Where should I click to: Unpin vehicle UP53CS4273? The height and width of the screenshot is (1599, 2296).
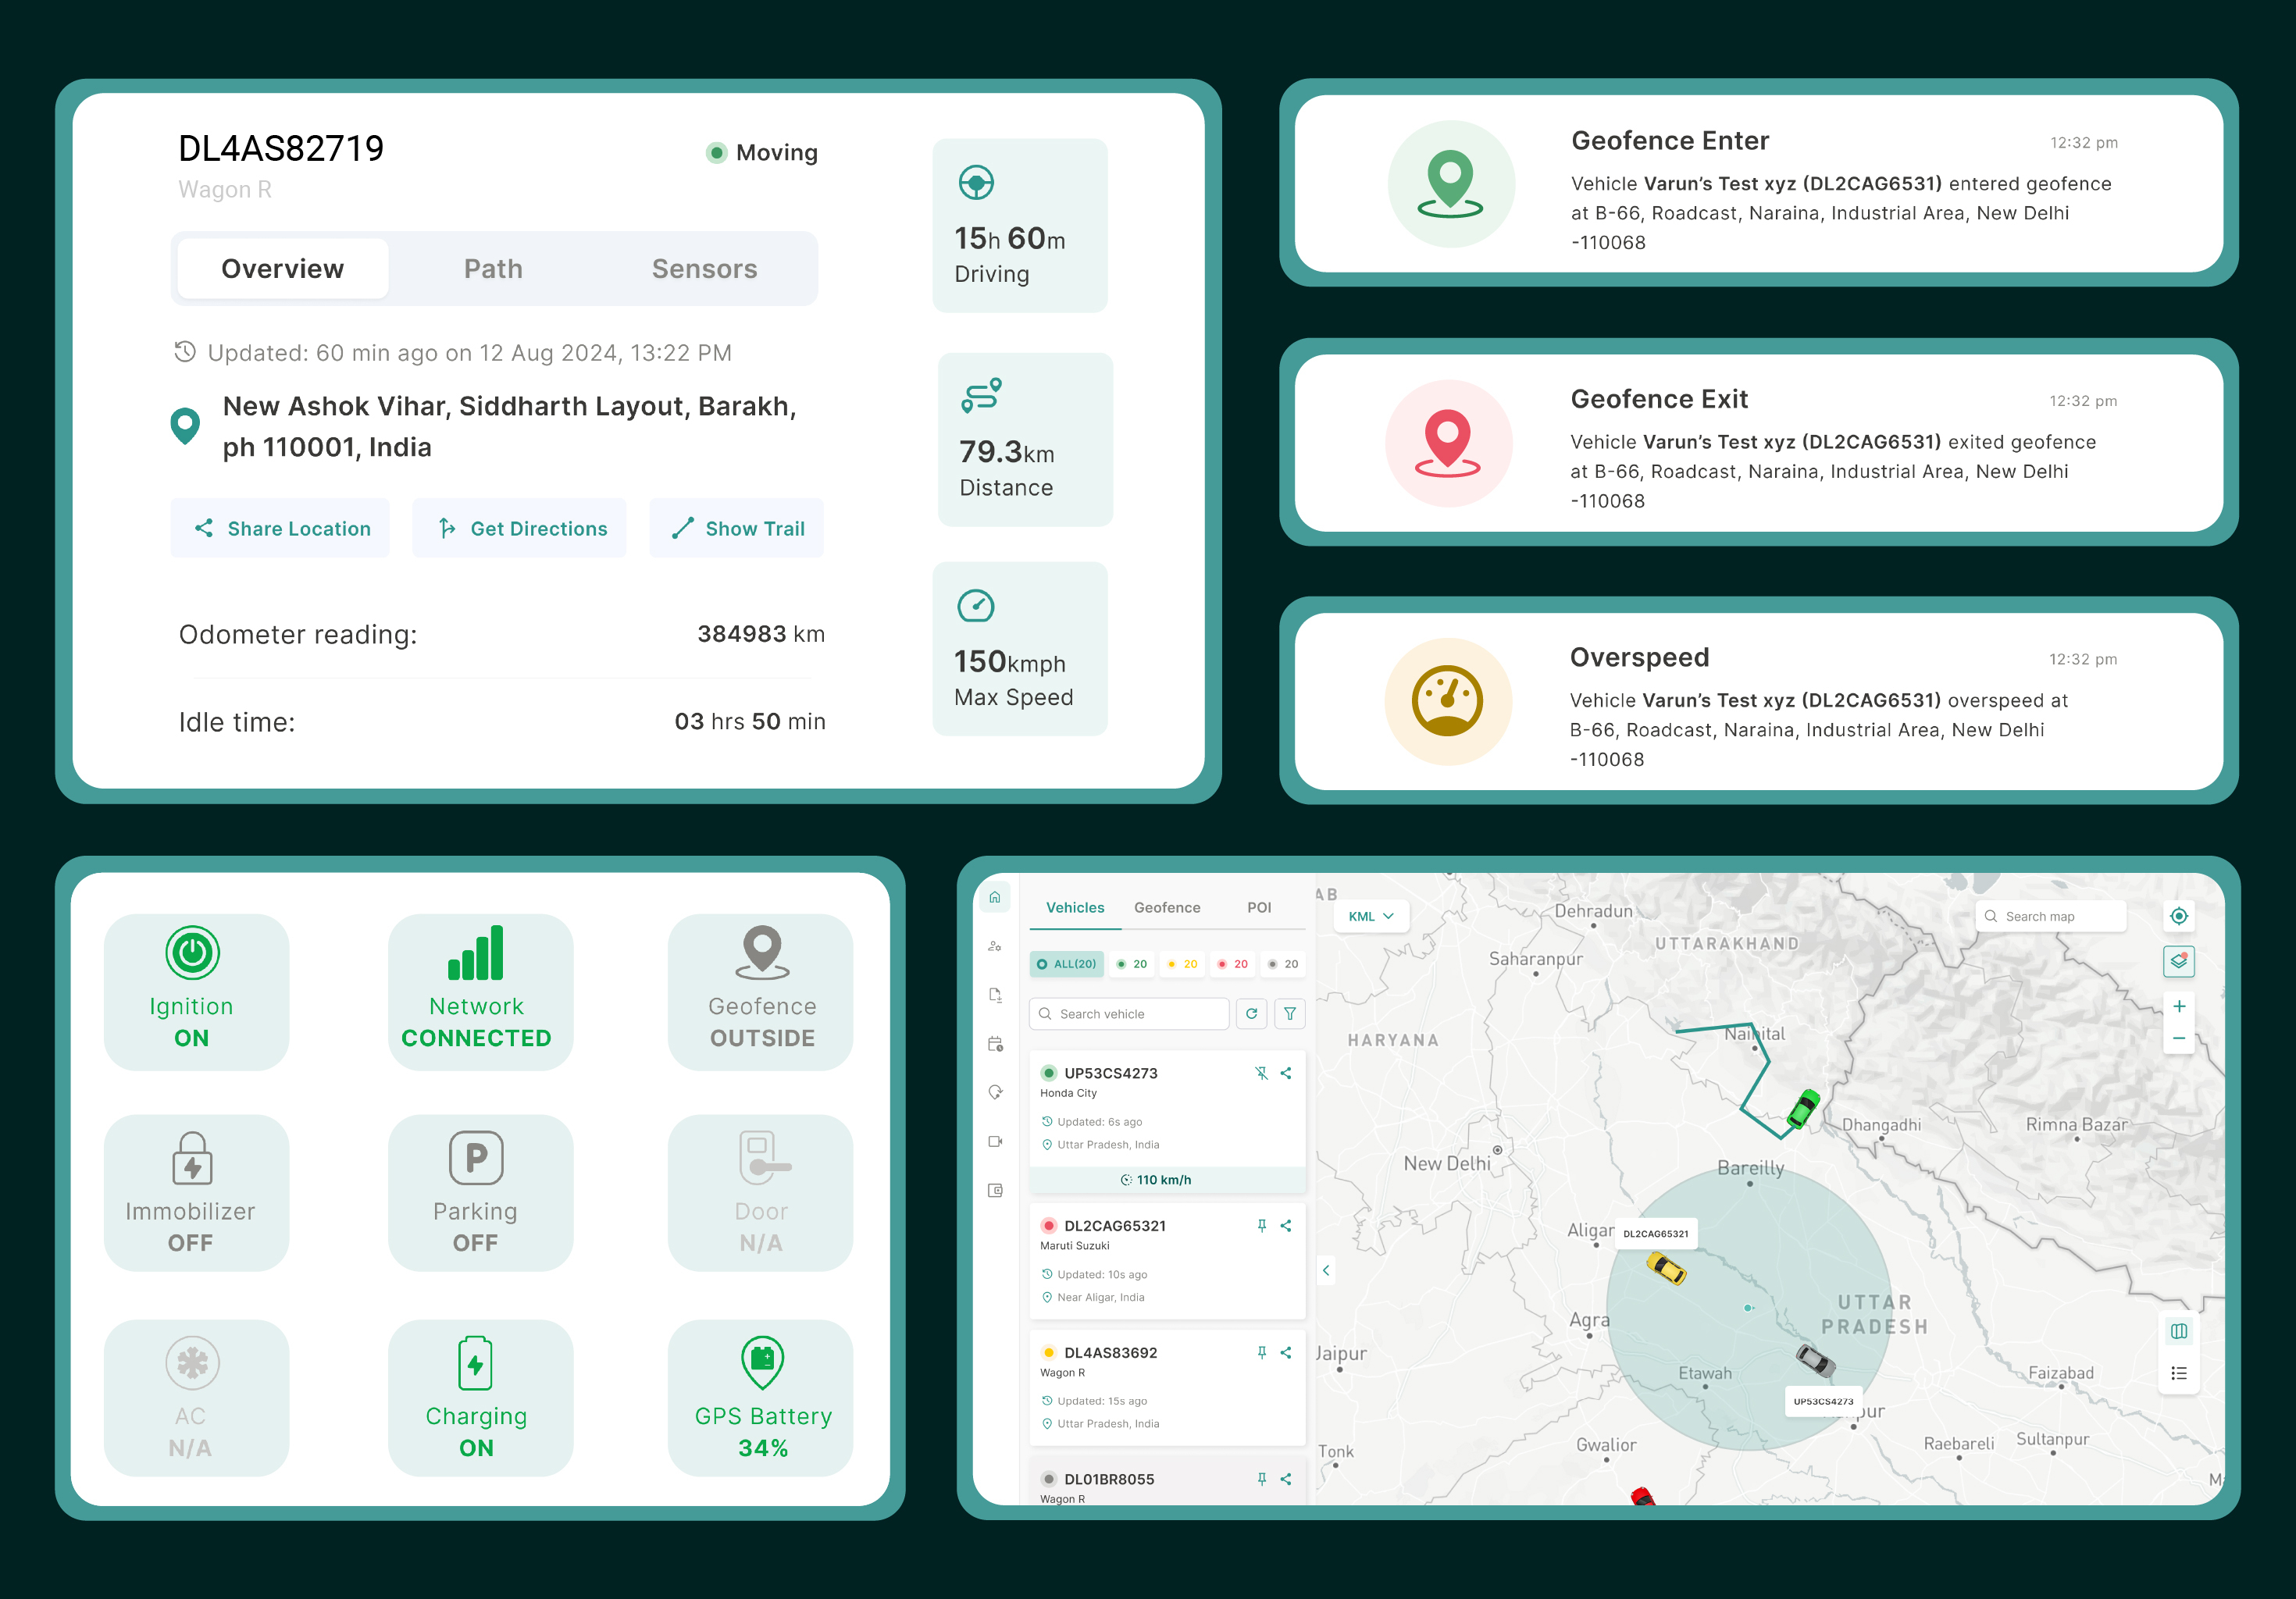(x=1261, y=1073)
